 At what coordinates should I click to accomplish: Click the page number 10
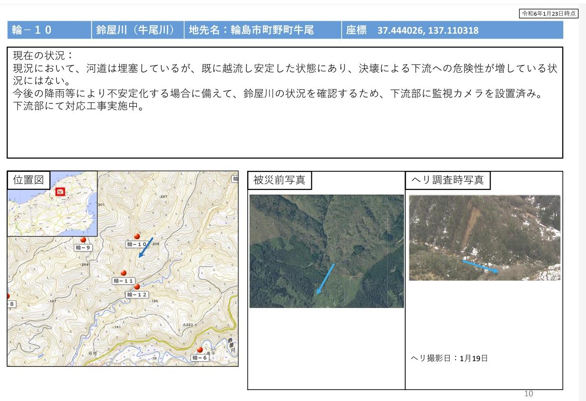coord(528,393)
